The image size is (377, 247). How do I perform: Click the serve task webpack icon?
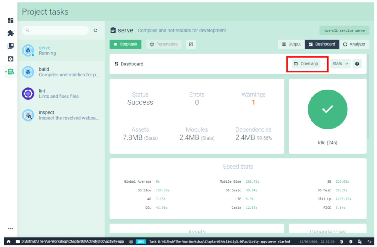28,51
